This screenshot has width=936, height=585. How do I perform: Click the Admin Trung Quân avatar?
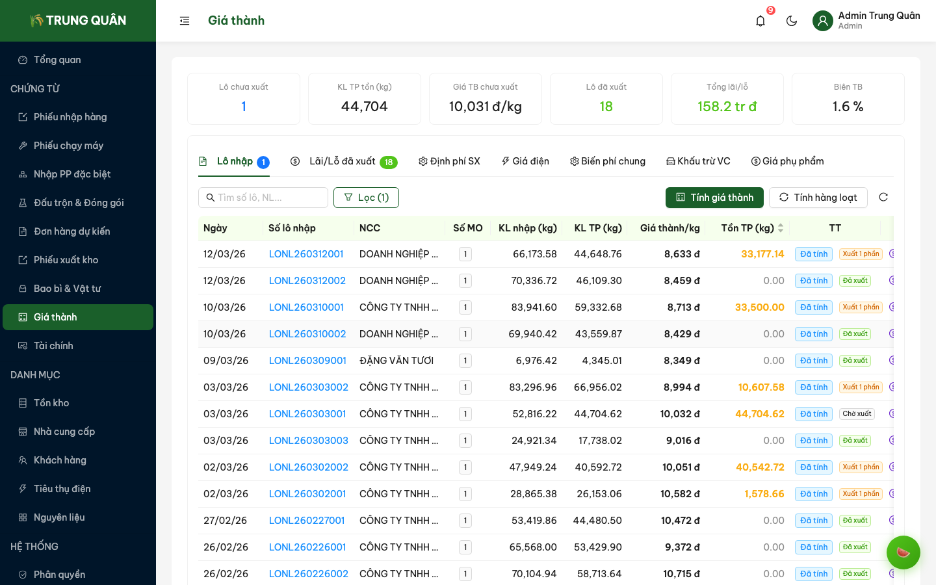823,21
